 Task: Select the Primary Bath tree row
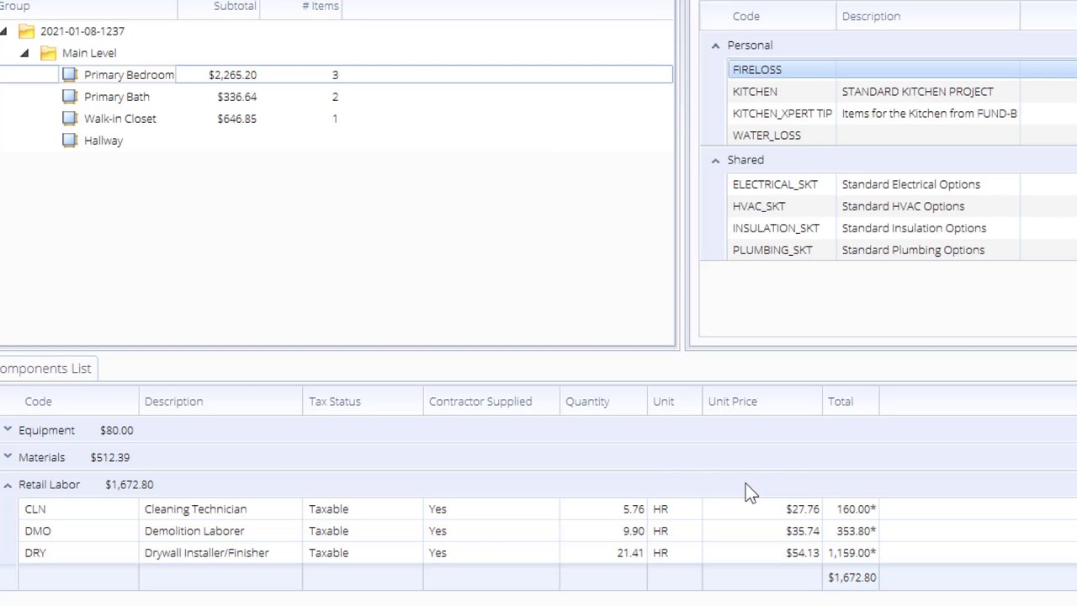337,97
